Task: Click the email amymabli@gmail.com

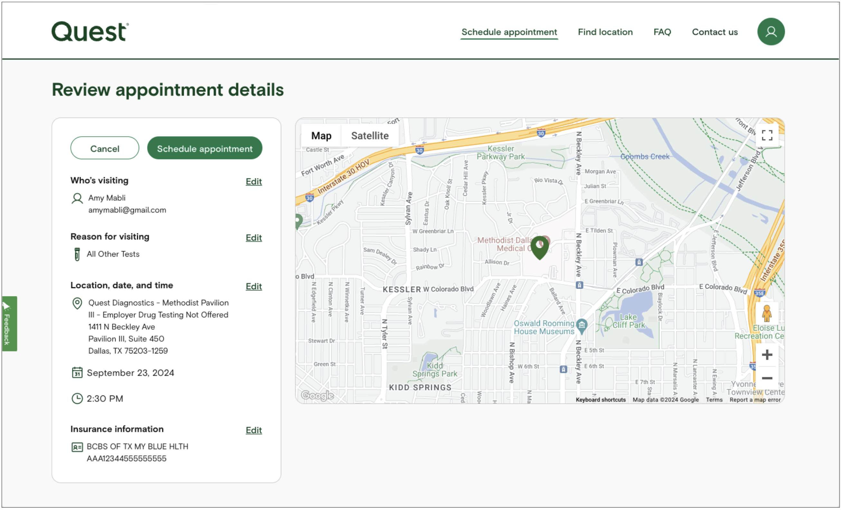Action: (x=127, y=210)
